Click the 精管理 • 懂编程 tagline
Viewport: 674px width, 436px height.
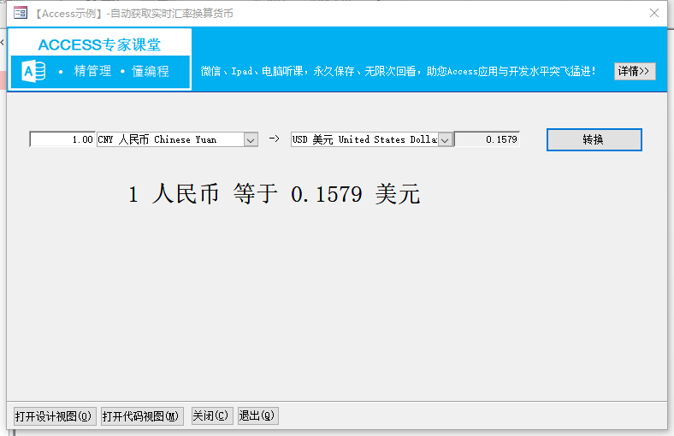pos(115,71)
